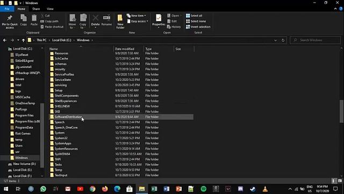Click Paste shortcut command
This screenshot has height=194, width=344.
52,27
